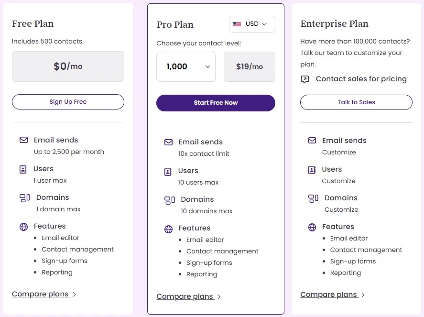Click the Users icon in the Pro Plan column
This screenshot has height=317, width=424.
[x=168, y=170]
